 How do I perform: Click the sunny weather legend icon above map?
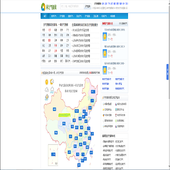coord(47,82)
